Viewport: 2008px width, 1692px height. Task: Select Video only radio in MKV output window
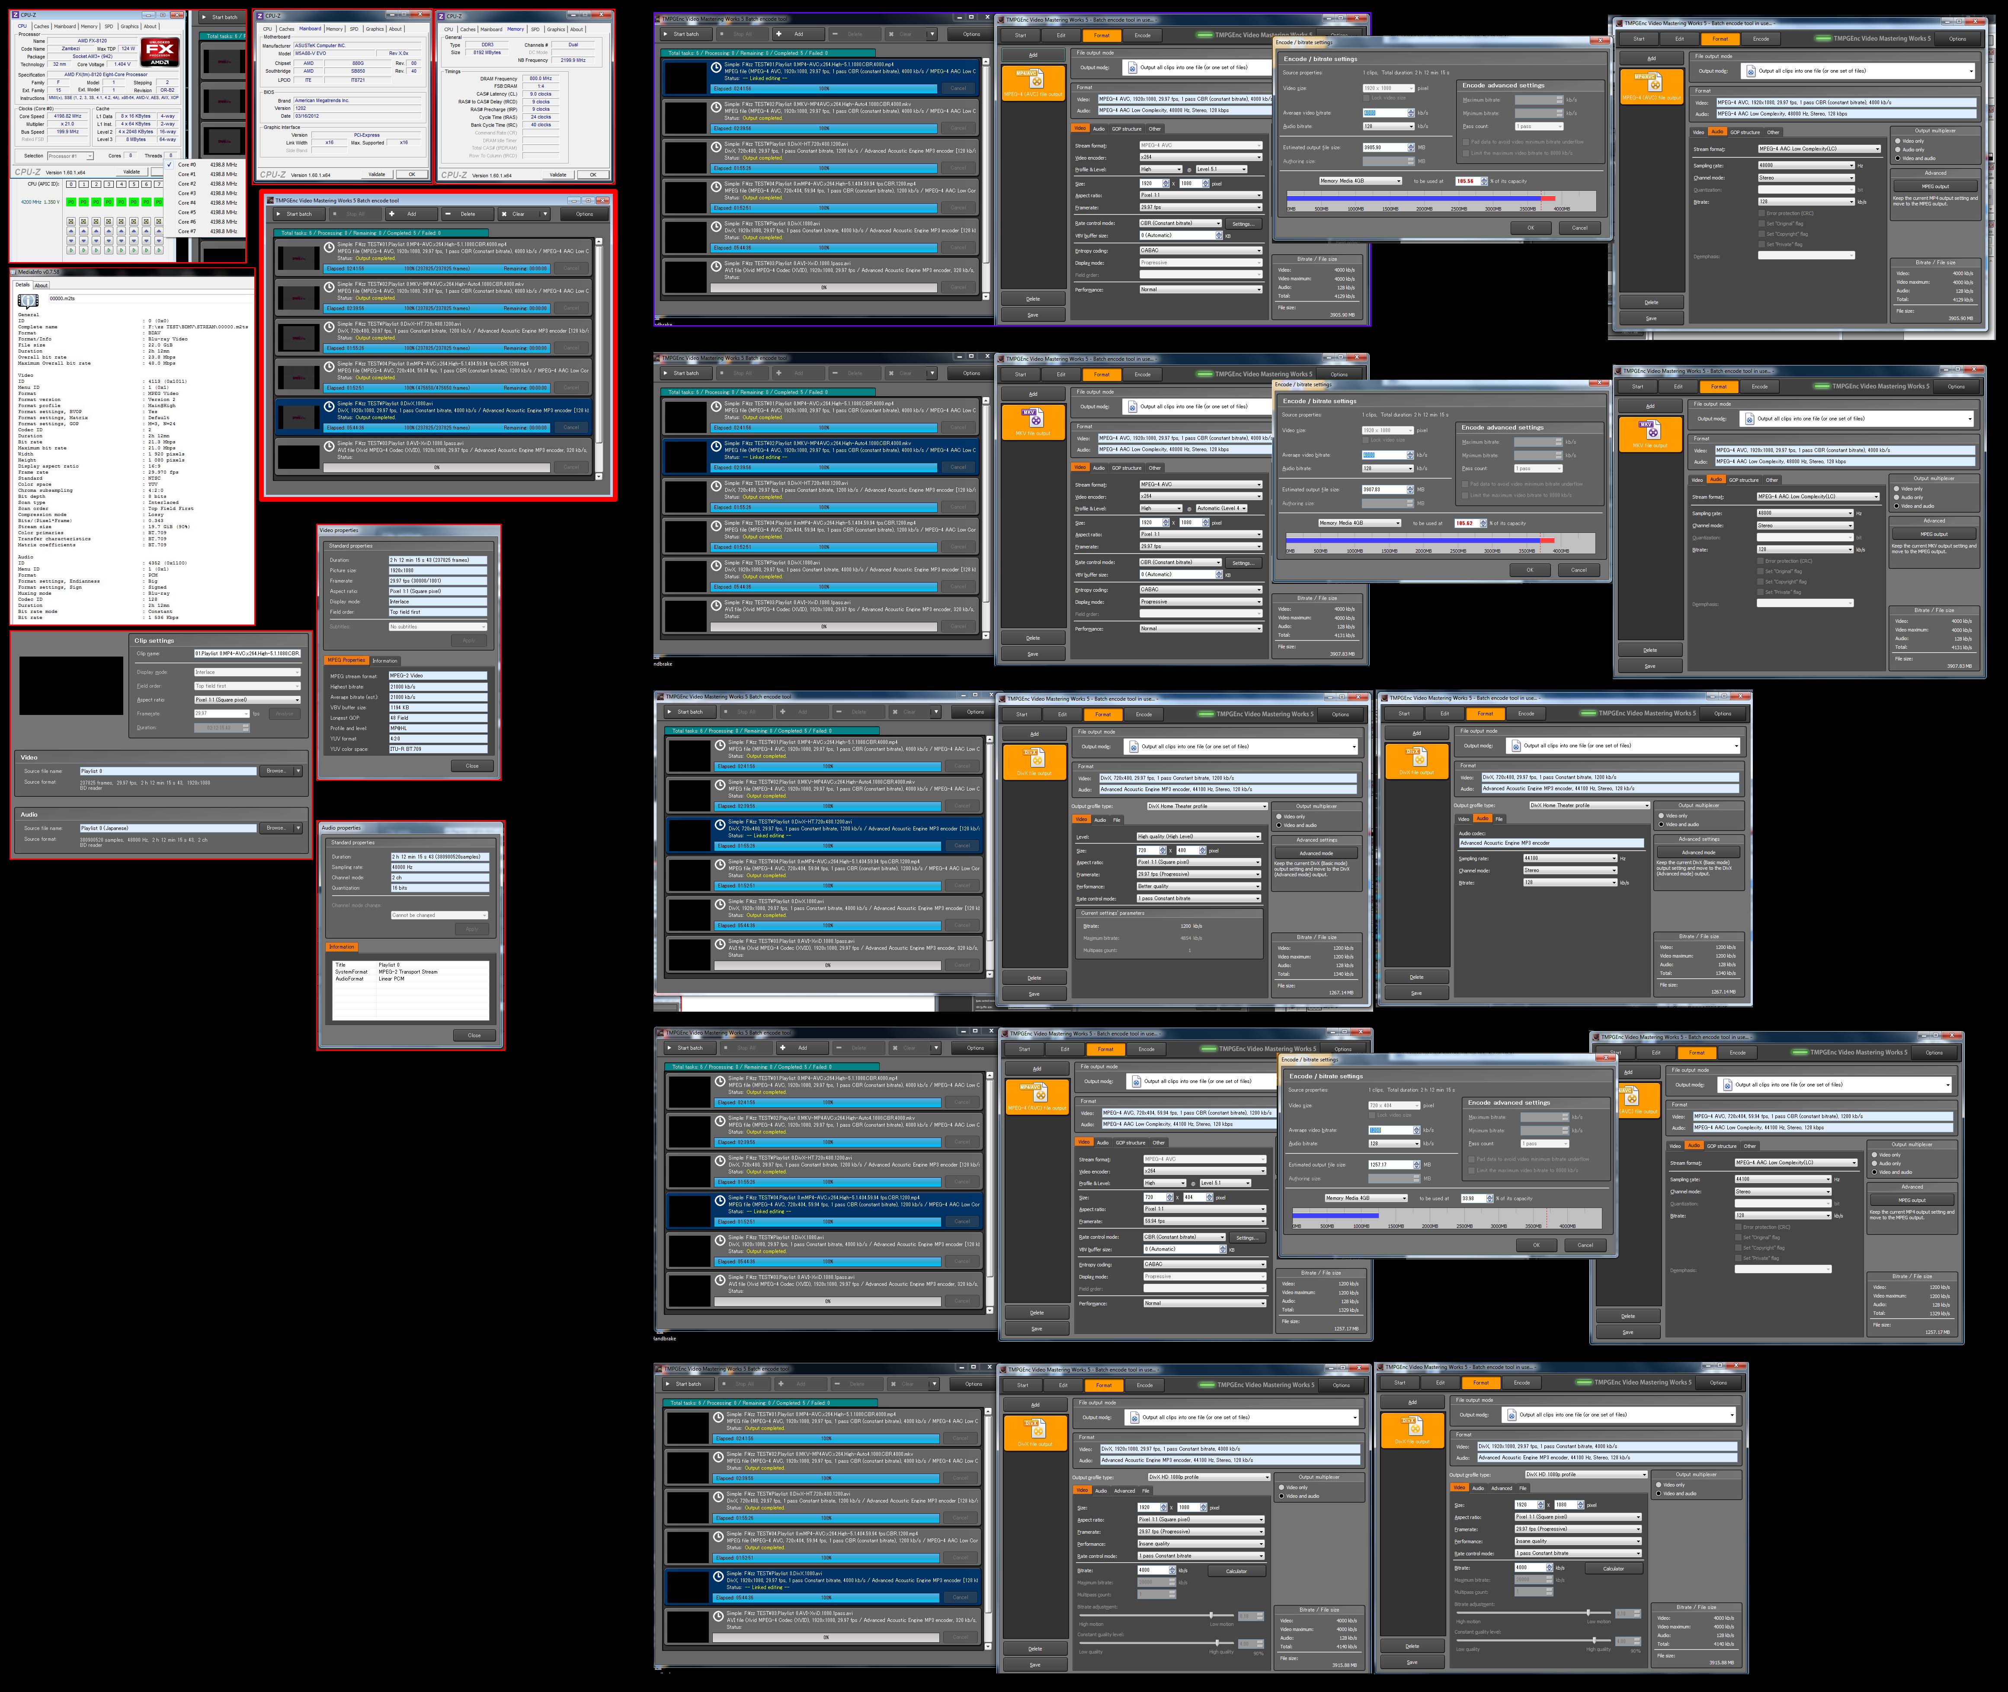1897,489
